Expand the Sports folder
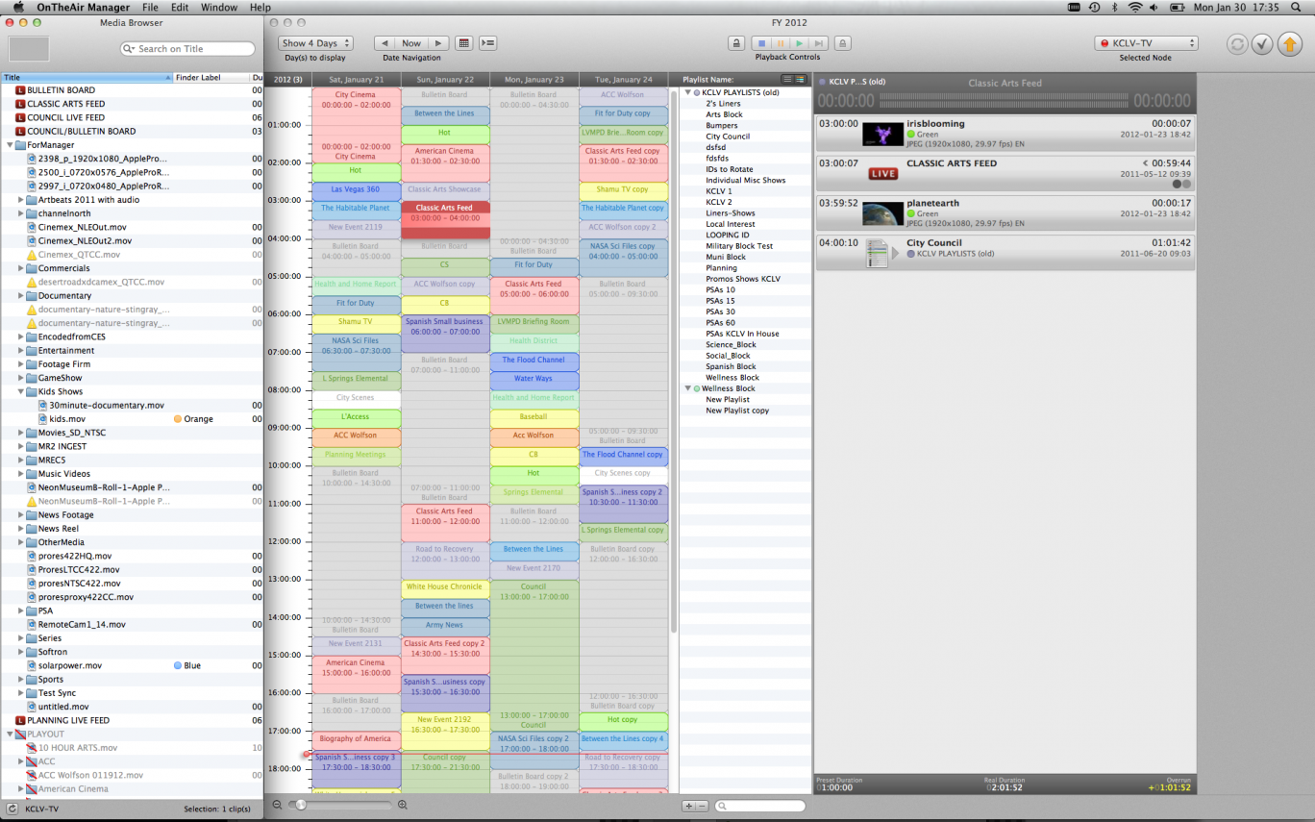1315x822 pixels. (x=21, y=679)
